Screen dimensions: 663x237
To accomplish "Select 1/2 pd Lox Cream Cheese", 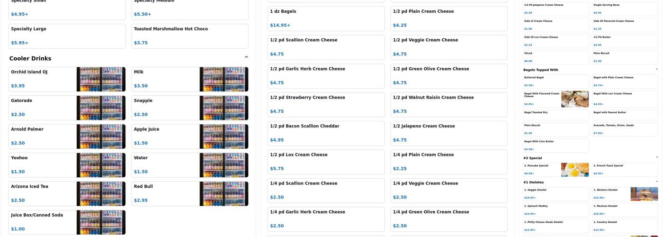I will (326, 162).
